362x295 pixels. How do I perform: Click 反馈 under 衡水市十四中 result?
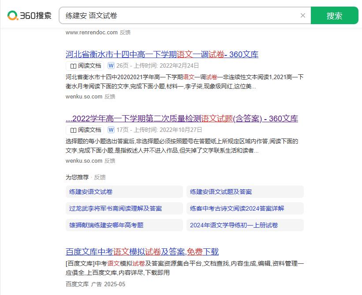click(x=110, y=96)
